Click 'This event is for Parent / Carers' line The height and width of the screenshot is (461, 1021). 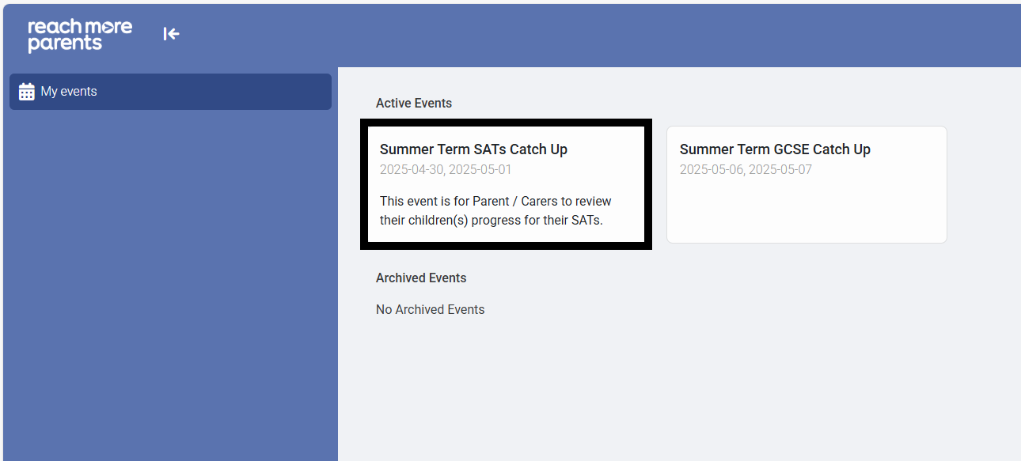495,201
